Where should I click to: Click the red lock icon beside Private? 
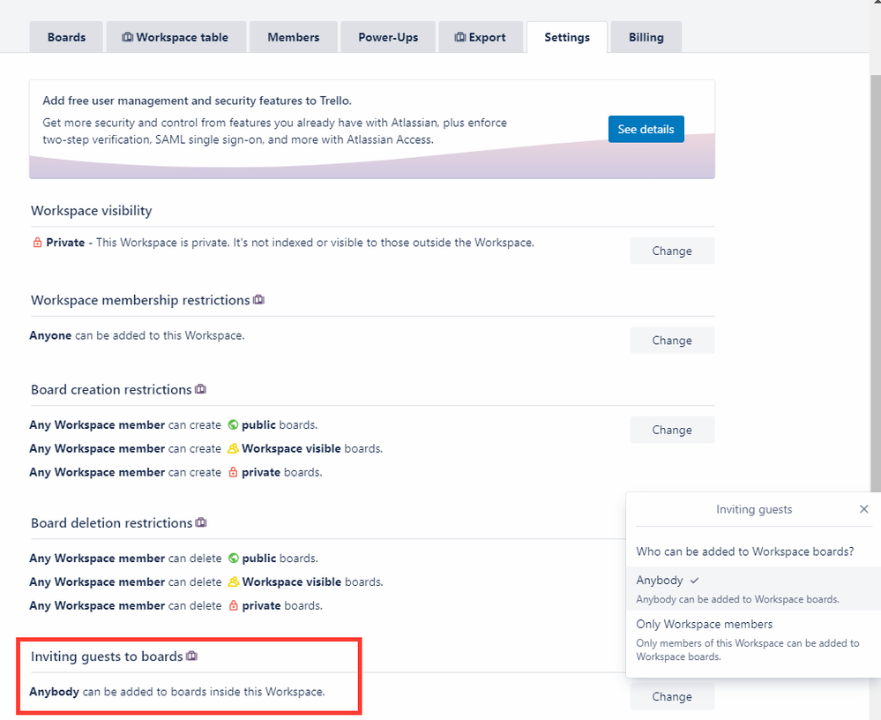tap(37, 243)
